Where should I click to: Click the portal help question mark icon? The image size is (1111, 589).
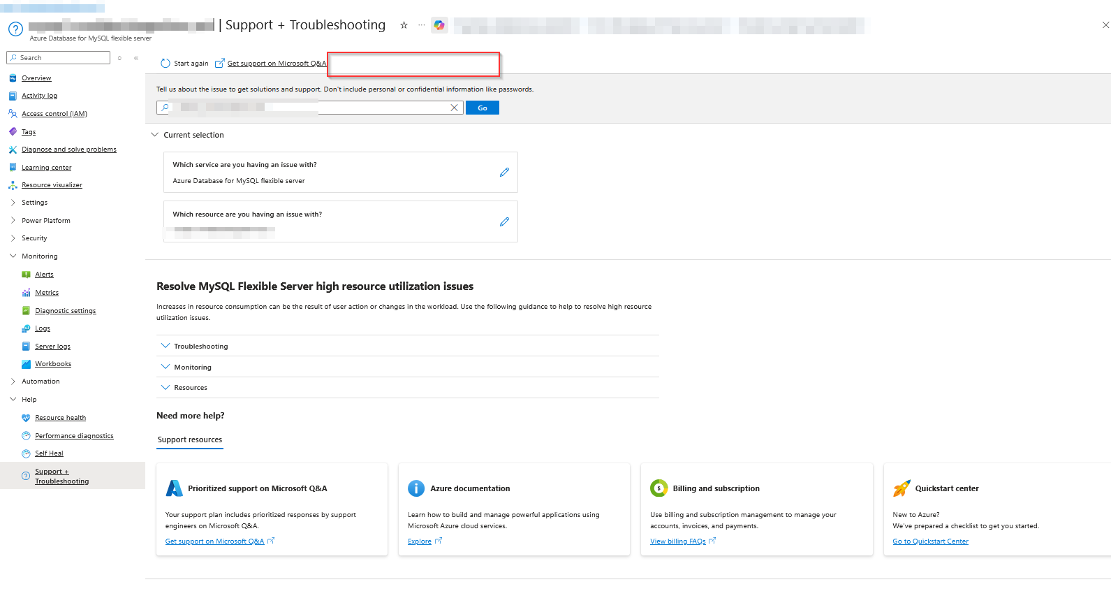(15, 29)
